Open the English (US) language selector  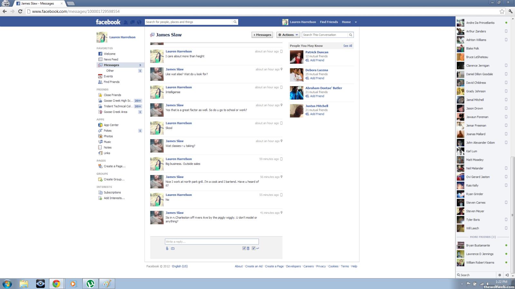(x=180, y=266)
